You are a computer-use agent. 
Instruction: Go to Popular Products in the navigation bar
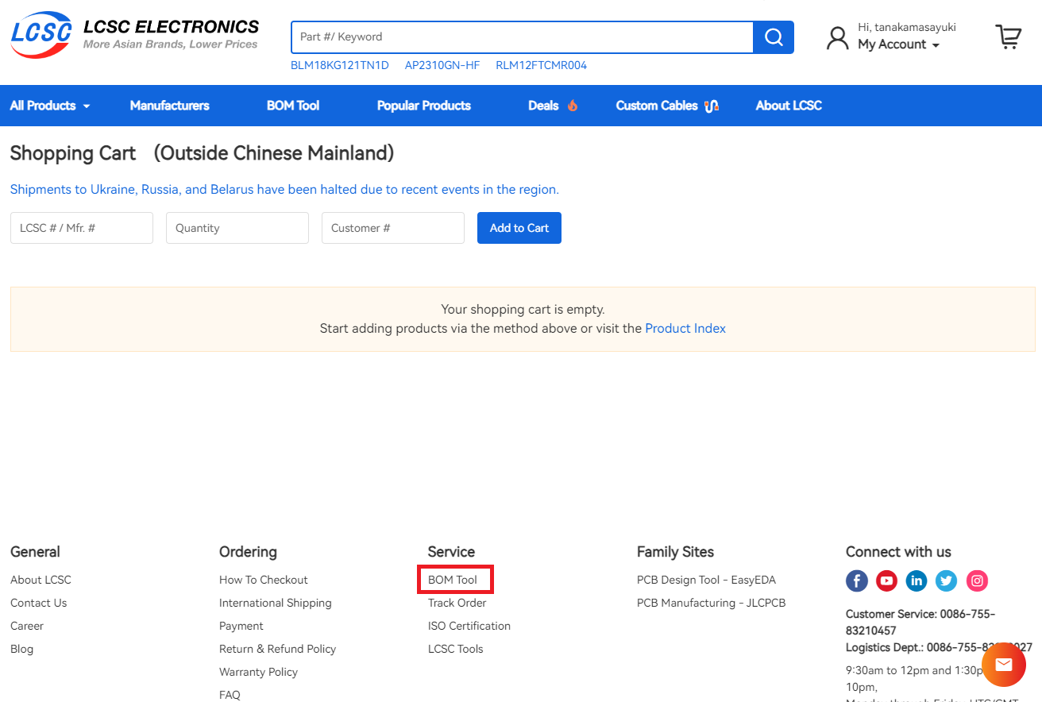pos(423,106)
